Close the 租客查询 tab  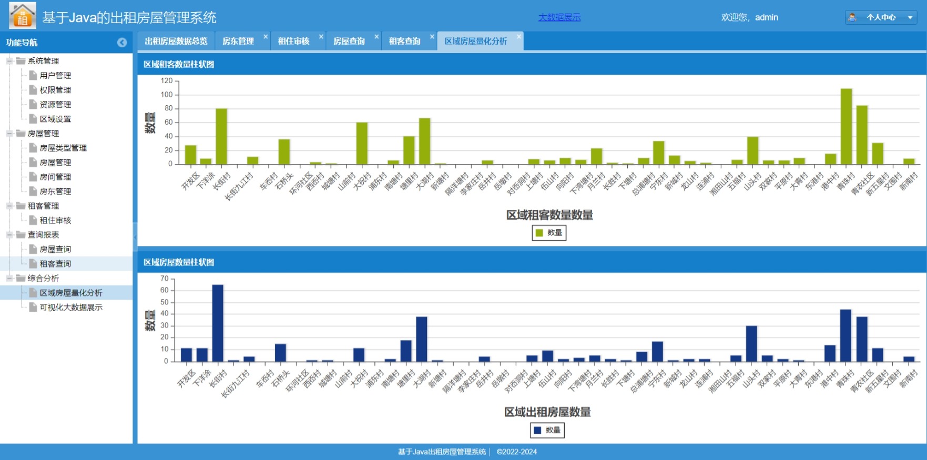[432, 36]
